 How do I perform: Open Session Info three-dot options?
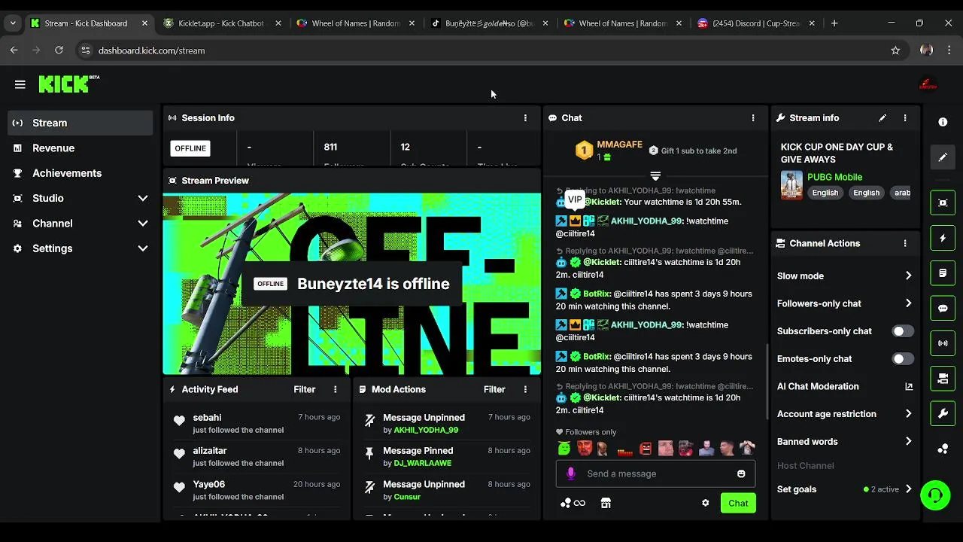pyautogui.click(x=525, y=118)
